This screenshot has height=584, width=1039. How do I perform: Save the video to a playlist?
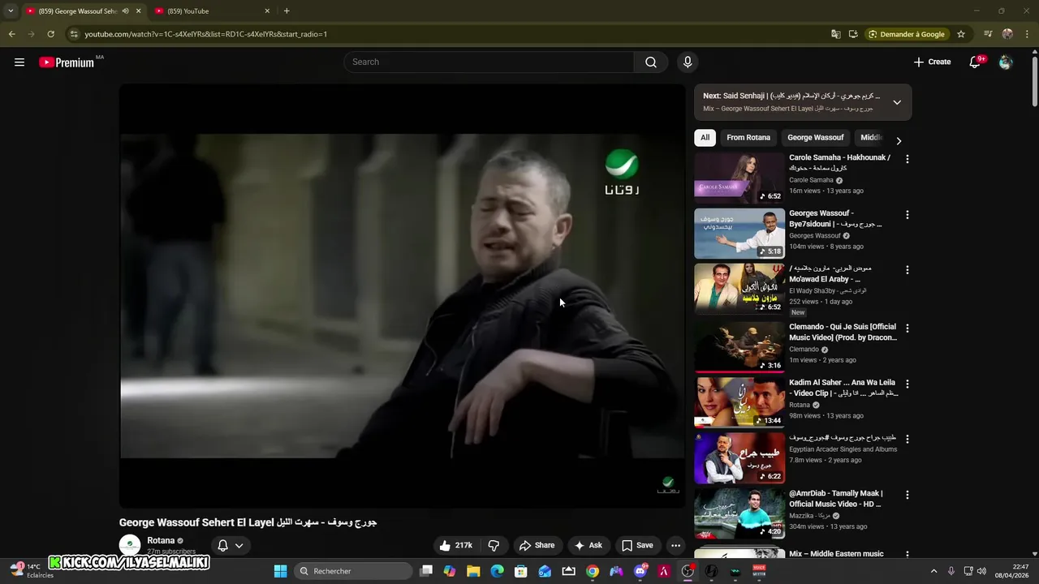(x=636, y=546)
